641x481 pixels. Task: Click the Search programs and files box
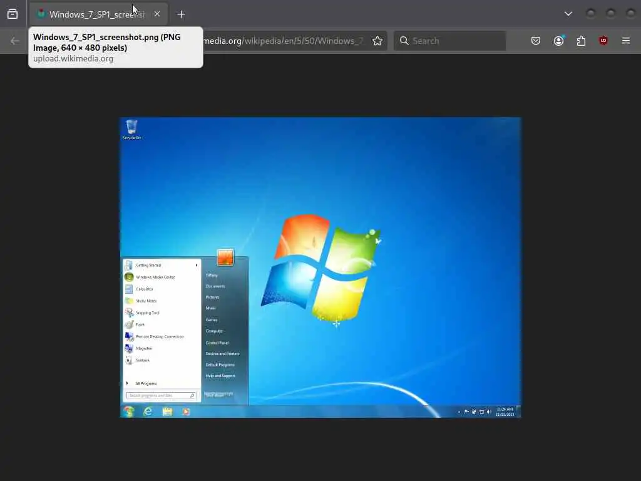161,396
